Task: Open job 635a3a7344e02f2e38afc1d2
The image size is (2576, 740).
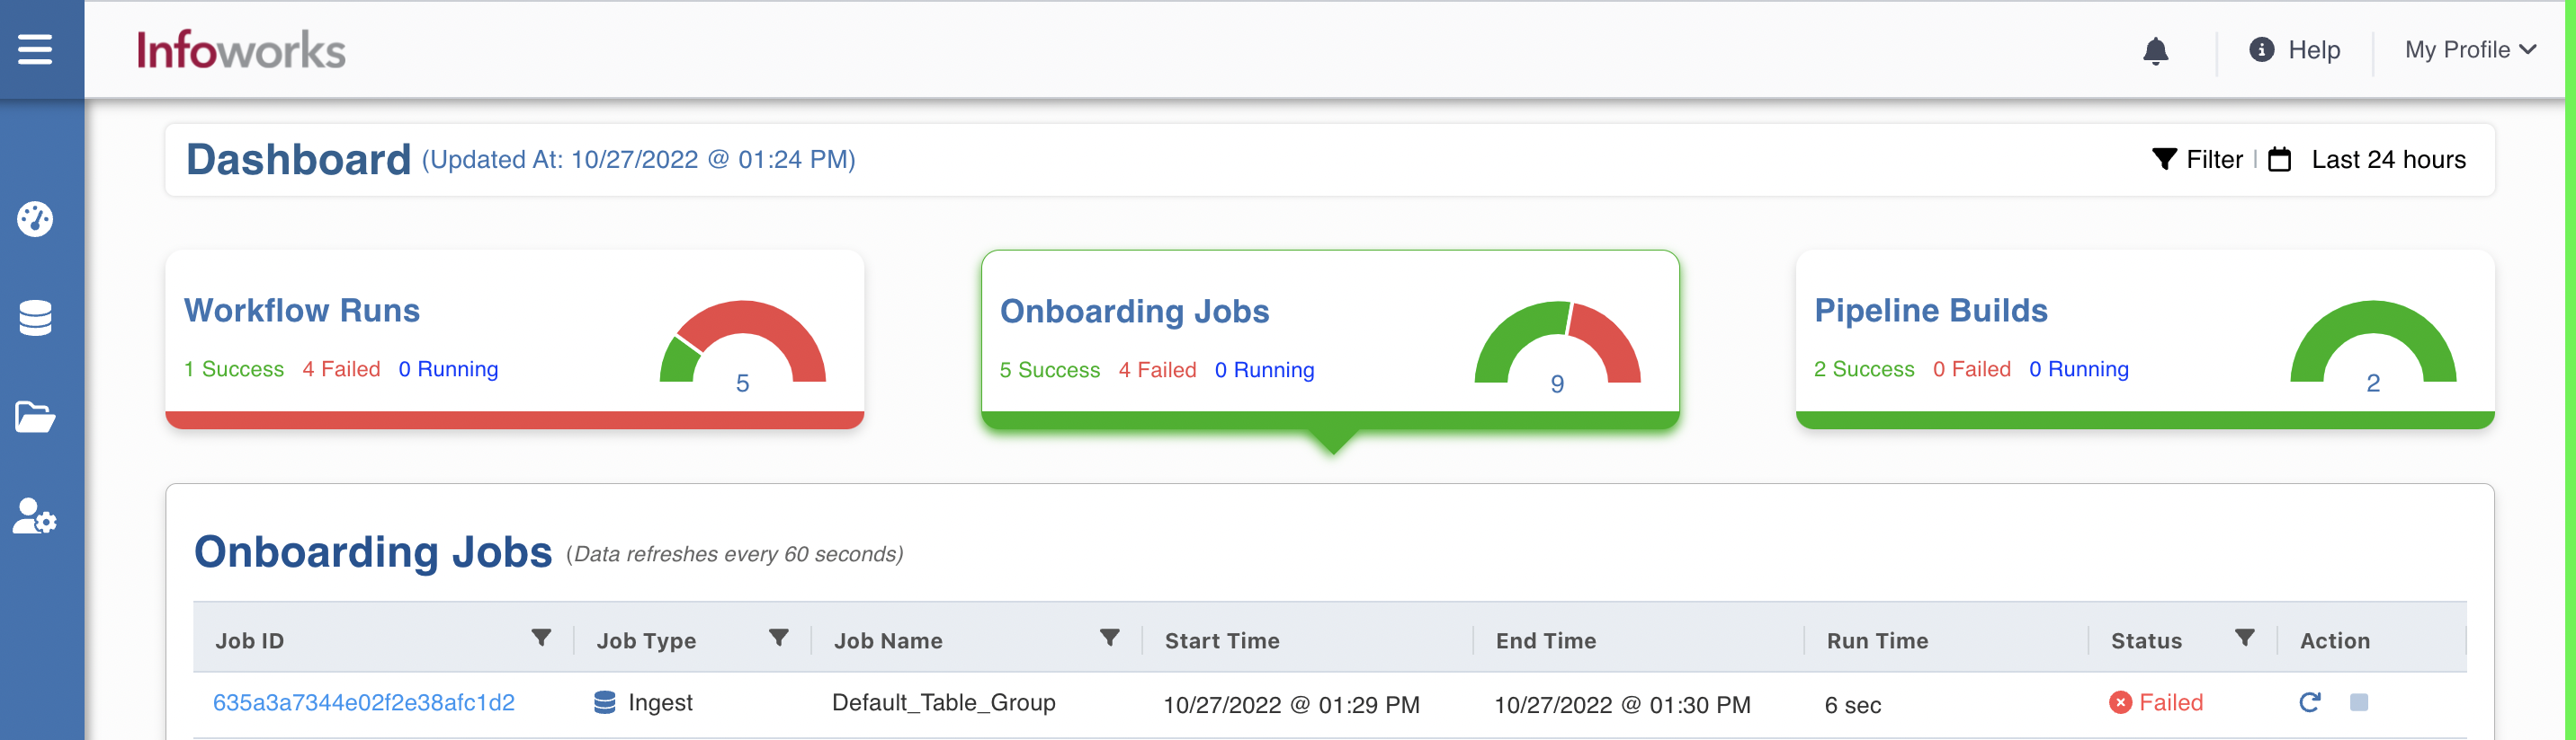Action: [x=364, y=703]
